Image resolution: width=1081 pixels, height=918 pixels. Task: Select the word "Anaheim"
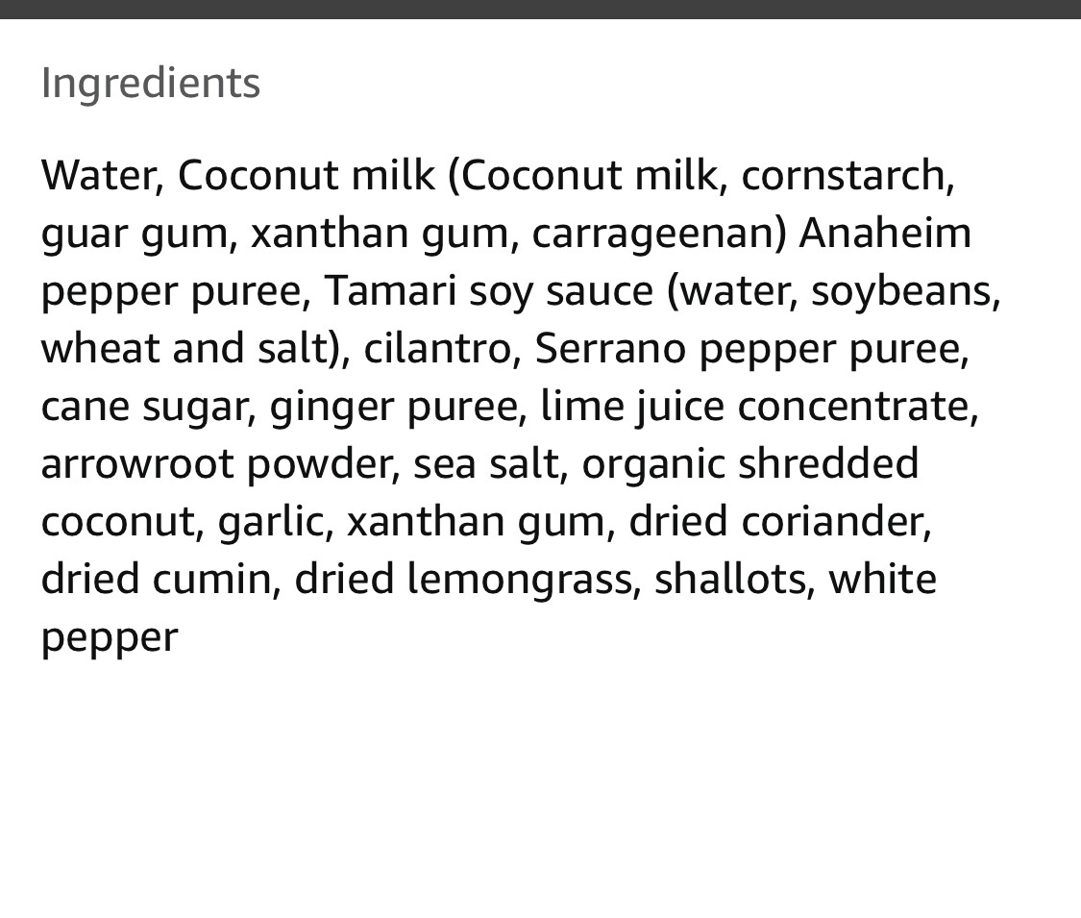(x=884, y=234)
